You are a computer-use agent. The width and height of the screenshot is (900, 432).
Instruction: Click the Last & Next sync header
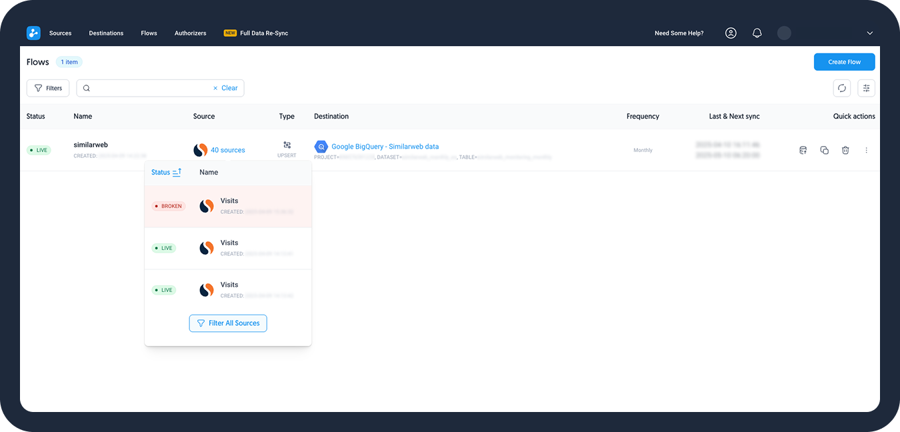pos(734,116)
